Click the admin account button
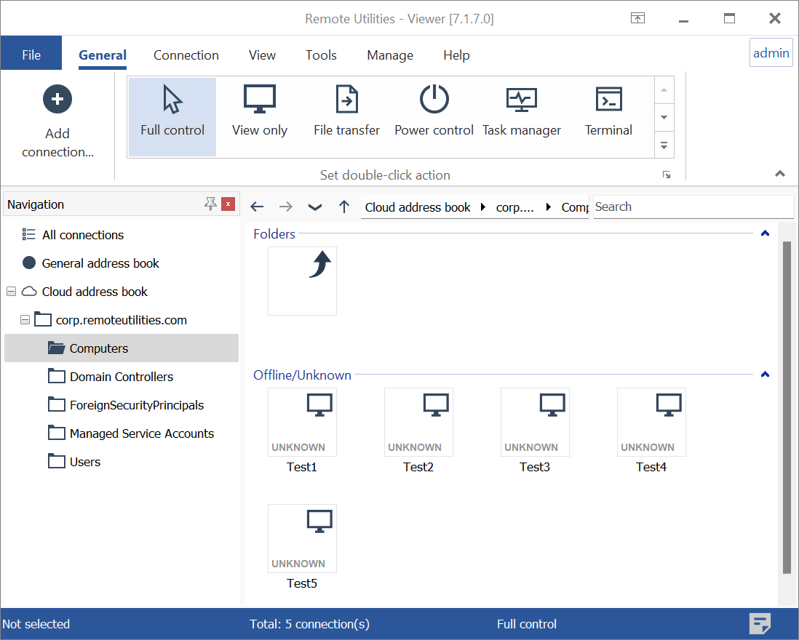799x640 pixels. click(771, 53)
